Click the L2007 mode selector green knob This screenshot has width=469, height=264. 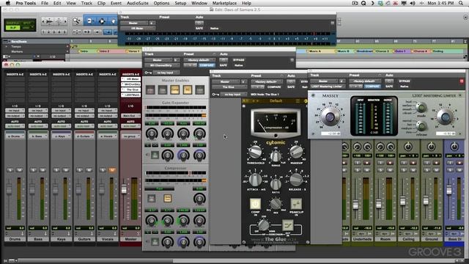[x=421, y=107]
